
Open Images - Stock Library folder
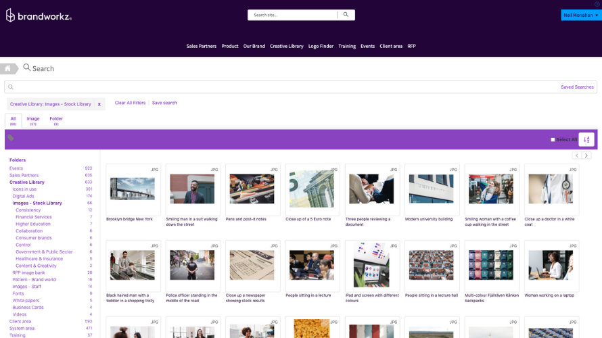(37, 203)
